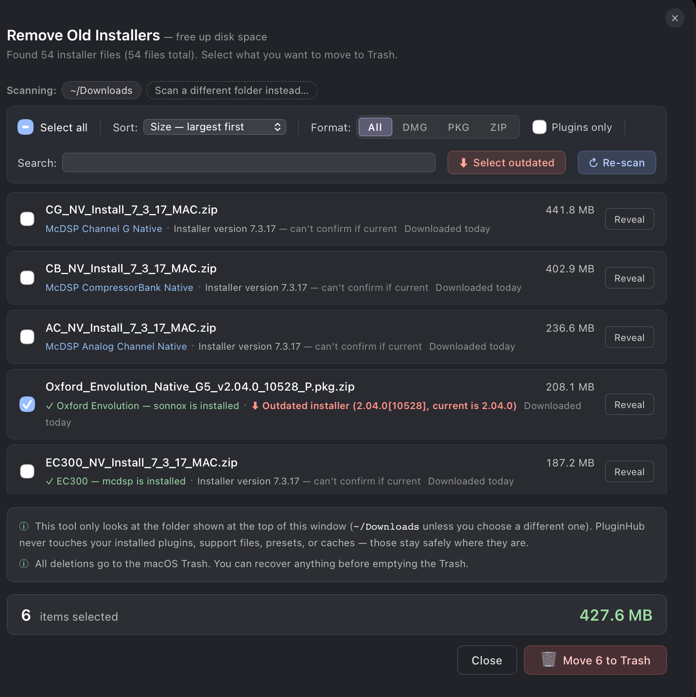Click the Select outdated button

(x=506, y=162)
